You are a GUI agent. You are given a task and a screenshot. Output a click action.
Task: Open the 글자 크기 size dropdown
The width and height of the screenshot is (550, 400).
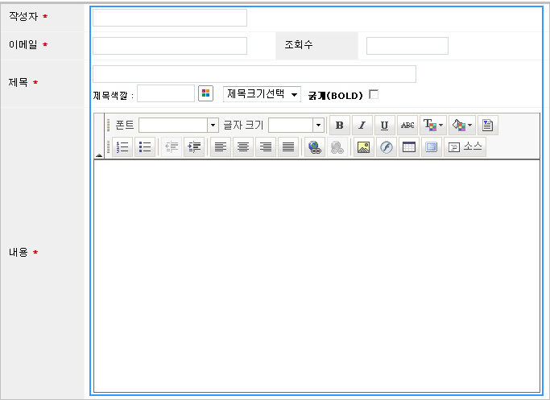pos(296,126)
